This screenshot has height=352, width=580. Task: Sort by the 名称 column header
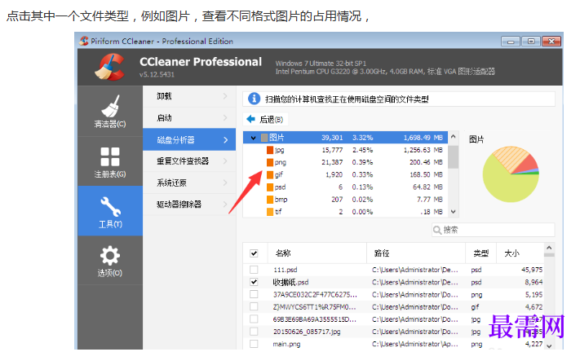point(317,253)
